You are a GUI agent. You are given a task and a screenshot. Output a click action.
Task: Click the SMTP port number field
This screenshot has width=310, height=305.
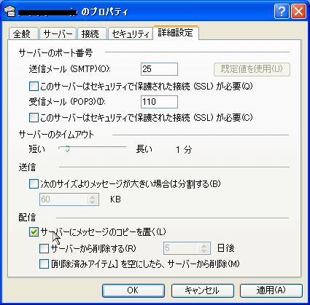click(x=159, y=69)
